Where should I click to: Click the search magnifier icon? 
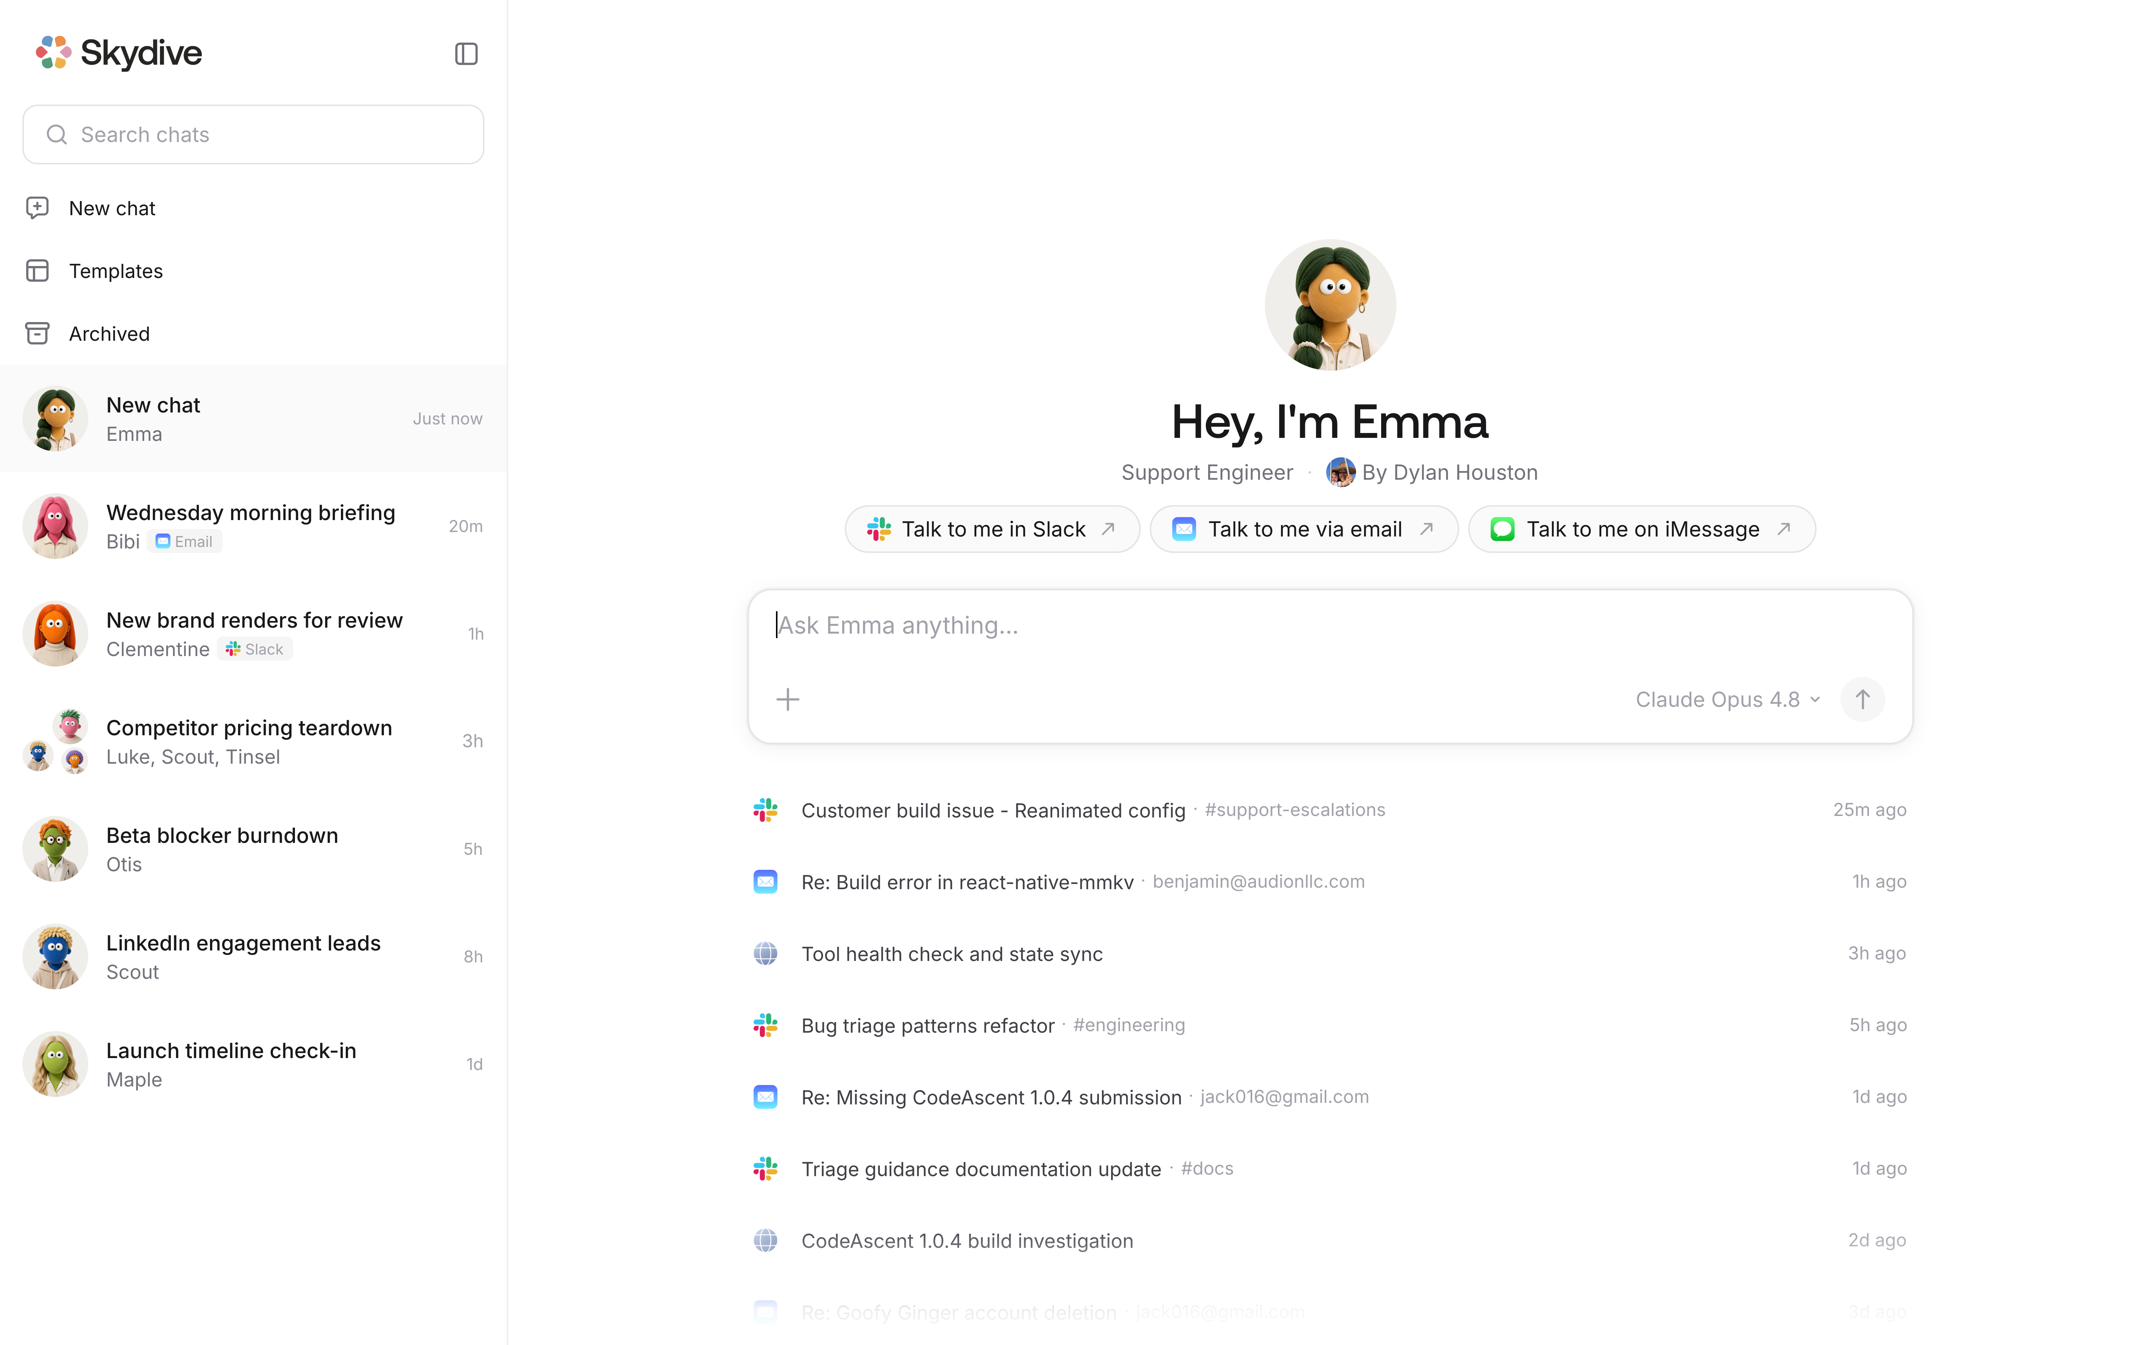(57, 134)
